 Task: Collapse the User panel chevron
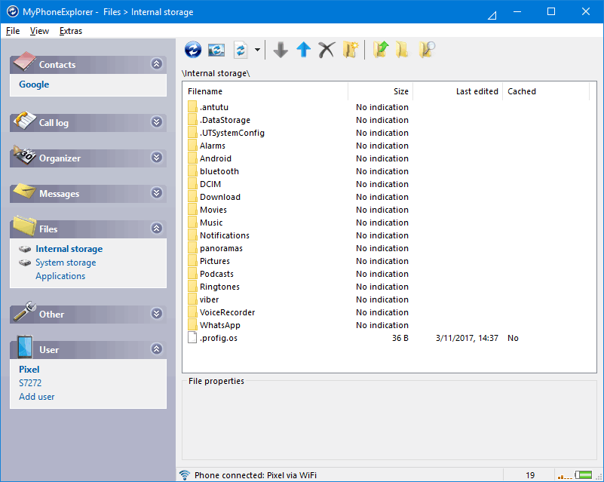pos(156,349)
